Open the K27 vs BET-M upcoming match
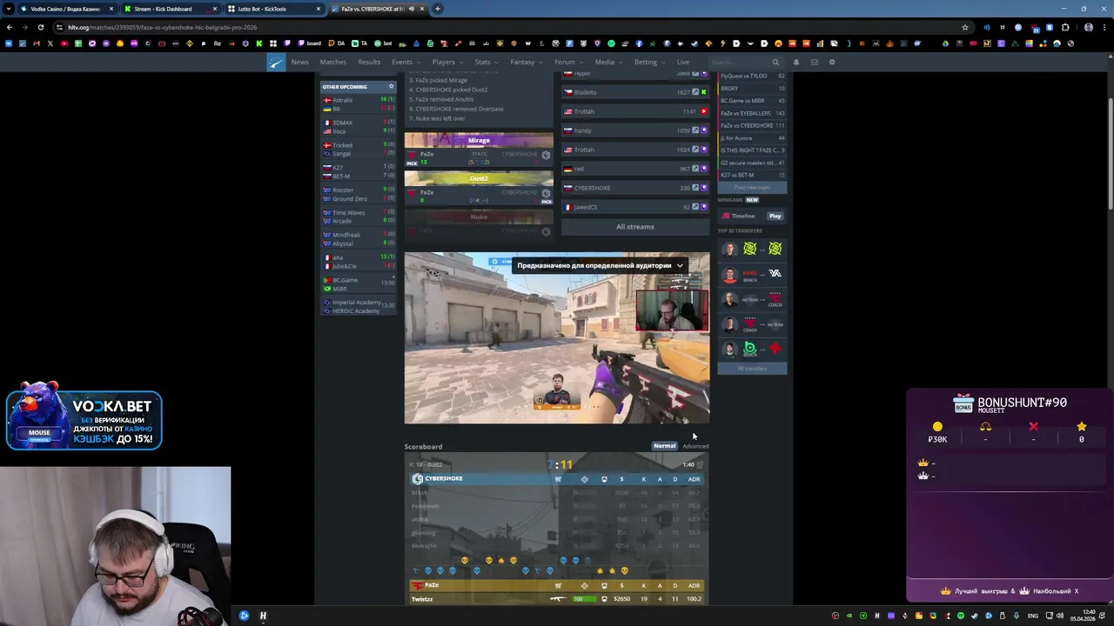 (x=358, y=171)
